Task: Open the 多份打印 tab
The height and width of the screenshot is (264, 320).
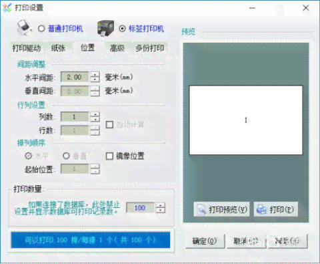Action: coord(150,48)
